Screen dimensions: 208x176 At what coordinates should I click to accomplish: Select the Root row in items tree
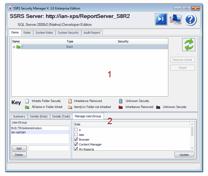click(x=90, y=47)
